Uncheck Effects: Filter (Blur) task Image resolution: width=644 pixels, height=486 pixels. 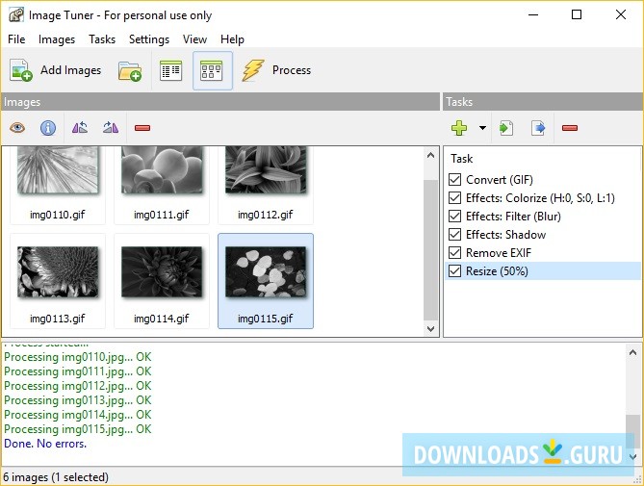click(454, 216)
